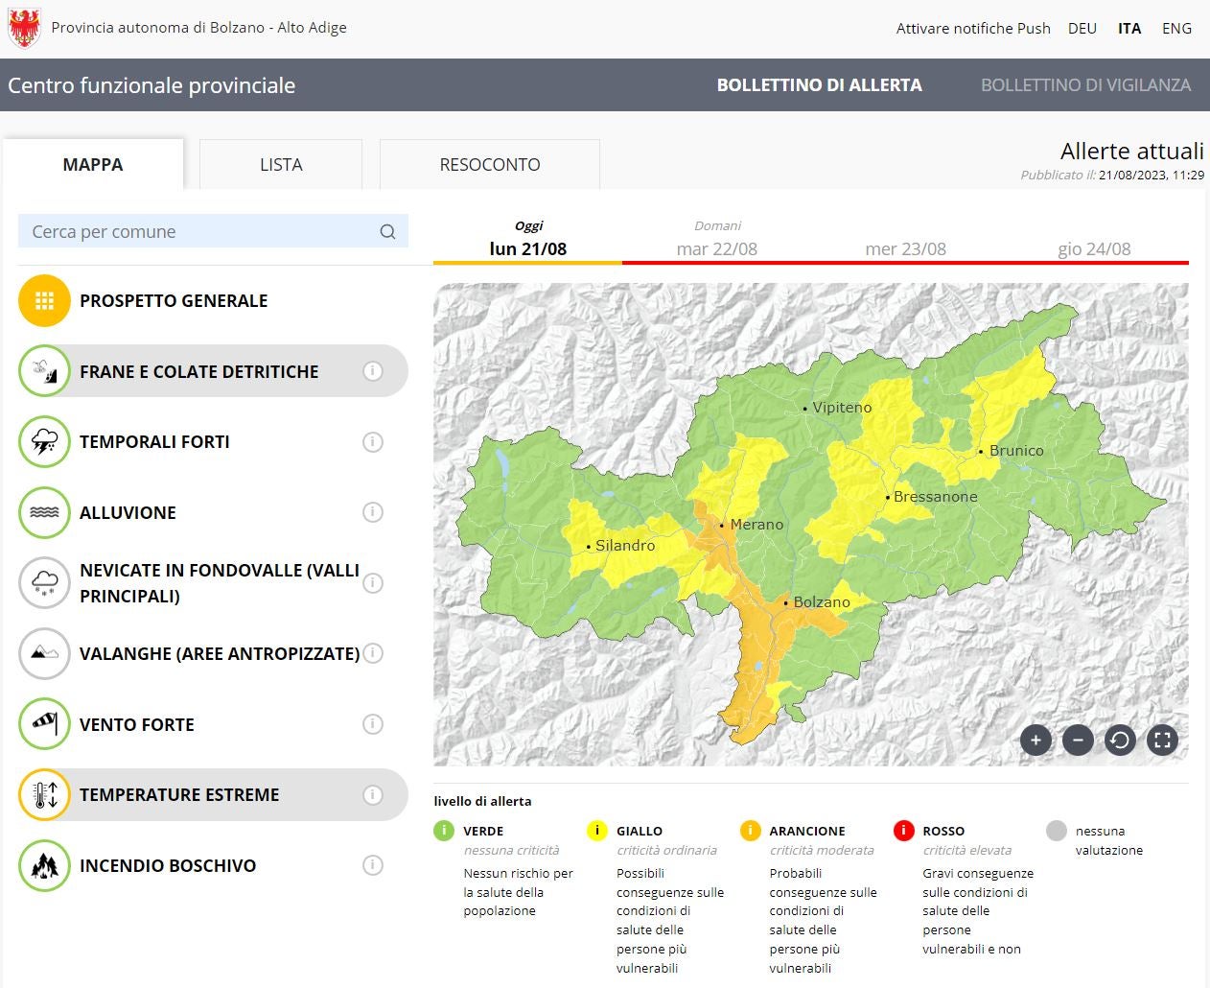
Task: Switch to the LISTA tab
Action: click(281, 165)
